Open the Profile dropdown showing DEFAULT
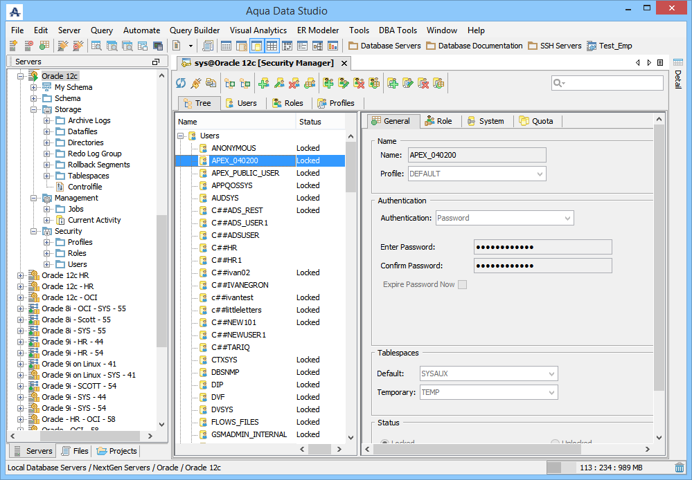The width and height of the screenshot is (692, 480). point(477,174)
